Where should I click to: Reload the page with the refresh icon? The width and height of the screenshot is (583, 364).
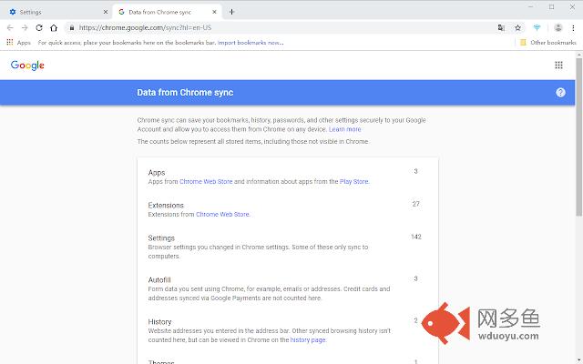pos(39,28)
